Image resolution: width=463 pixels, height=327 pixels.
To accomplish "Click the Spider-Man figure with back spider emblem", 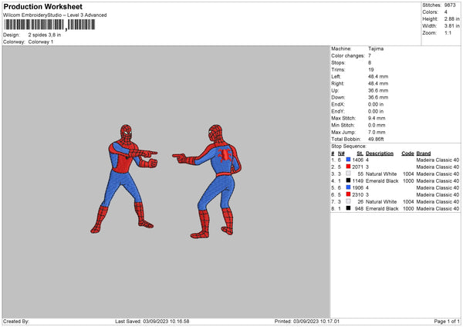I will [208, 181].
